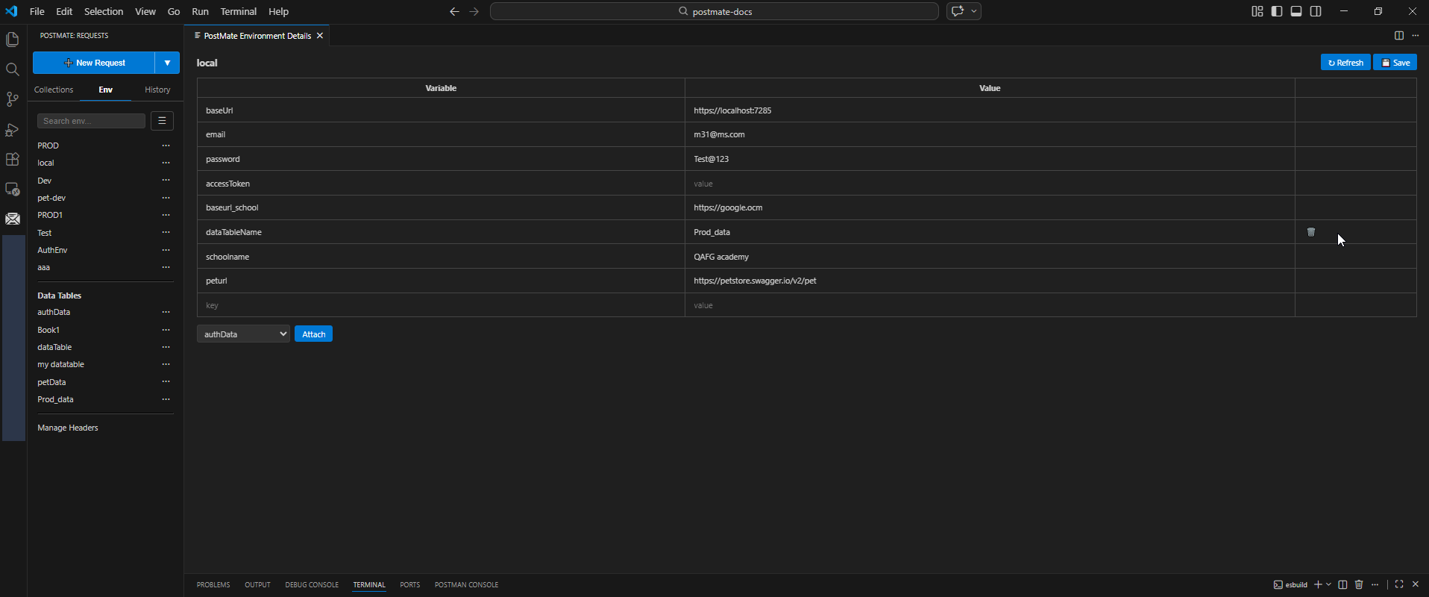Screen dimensions: 1429x597
Task: Open the authData data table dropdown
Action: pos(243,334)
